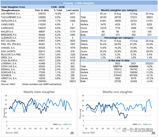Click 'SOMICAR S.A.' row label
The width and height of the screenshot is (158, 137).
pos(9,72)
